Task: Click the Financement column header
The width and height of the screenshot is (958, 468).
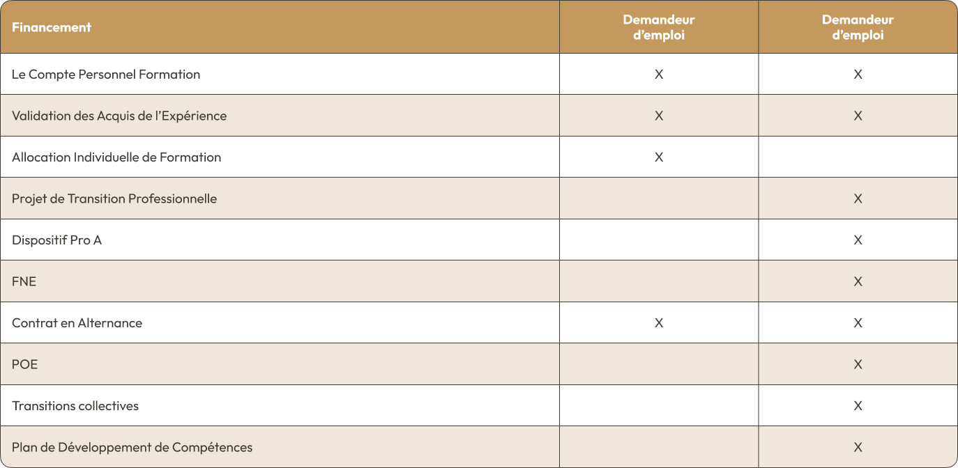Action: pos(52,27)
